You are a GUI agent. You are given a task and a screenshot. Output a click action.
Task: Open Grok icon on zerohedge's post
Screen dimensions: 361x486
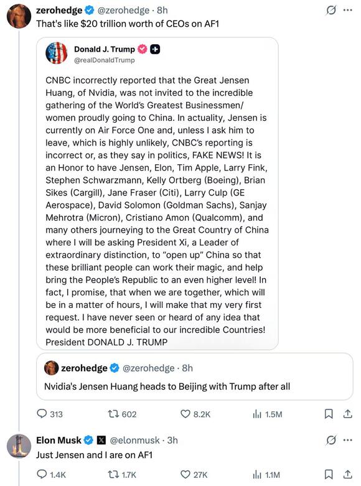pos(331,10)
